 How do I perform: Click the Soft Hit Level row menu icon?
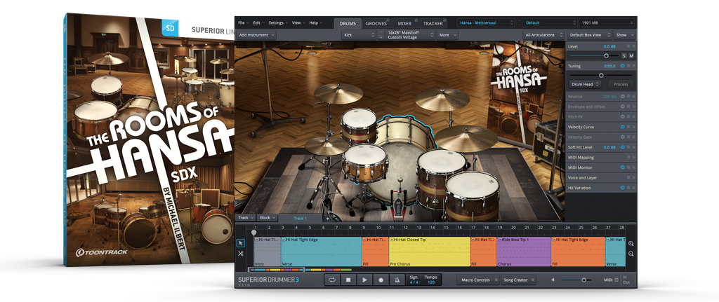(x=628, y=147)
